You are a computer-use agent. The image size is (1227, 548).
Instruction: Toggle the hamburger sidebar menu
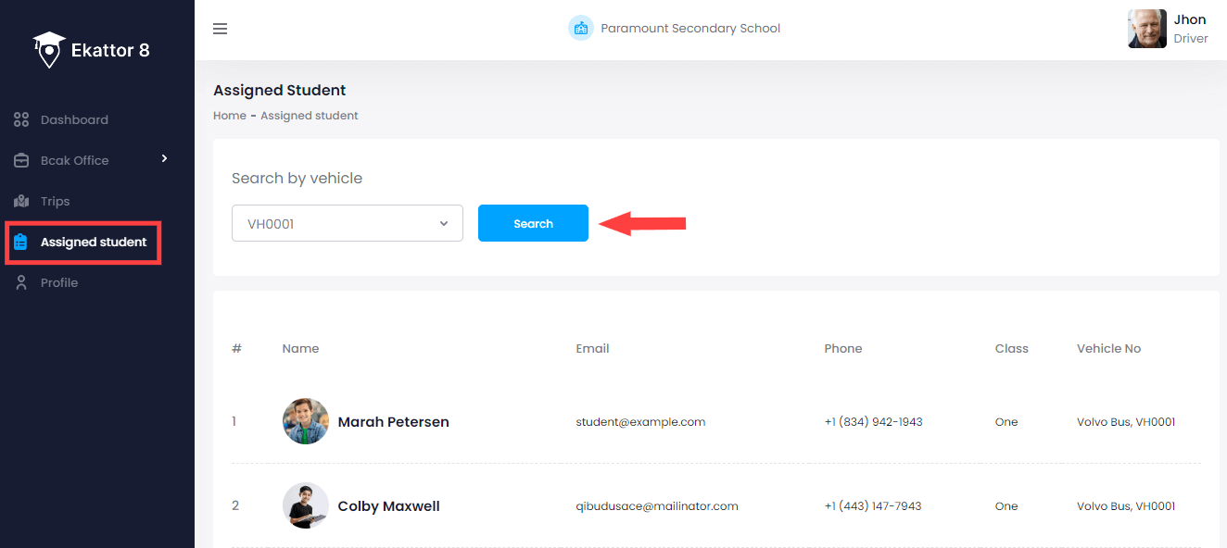(220, 29)
